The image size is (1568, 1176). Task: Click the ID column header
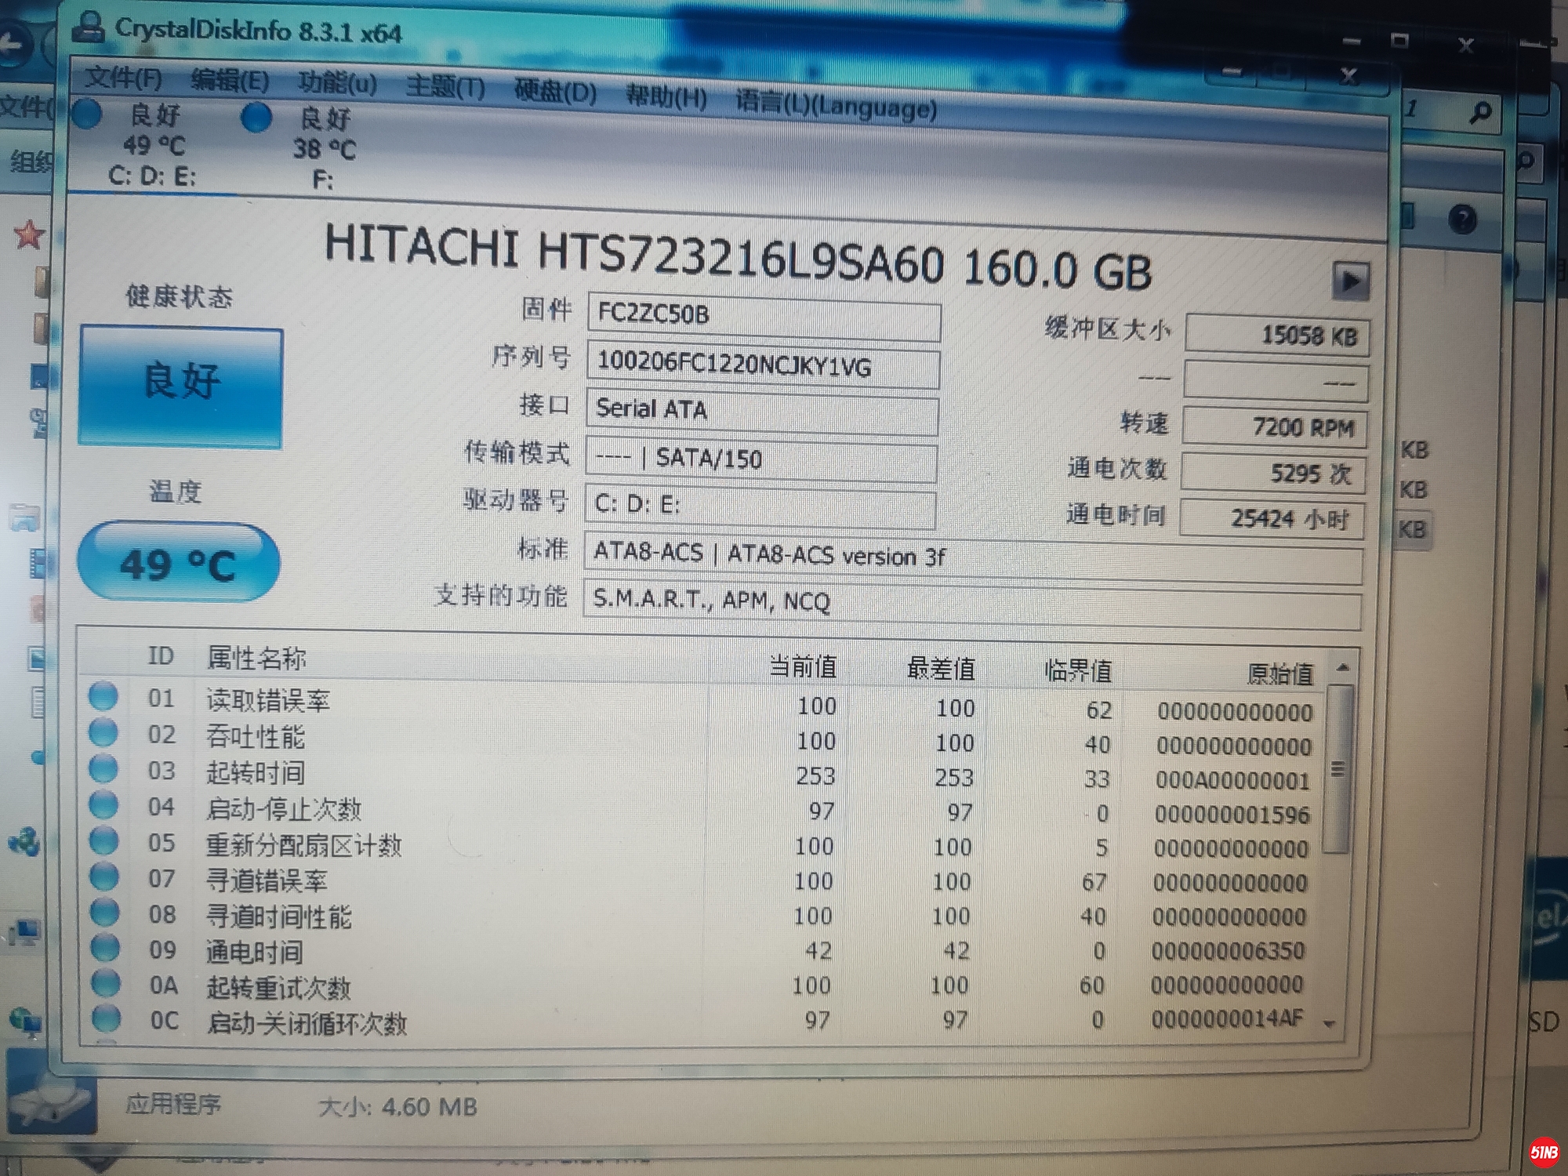pyautogui.click(x=161, y=655)
